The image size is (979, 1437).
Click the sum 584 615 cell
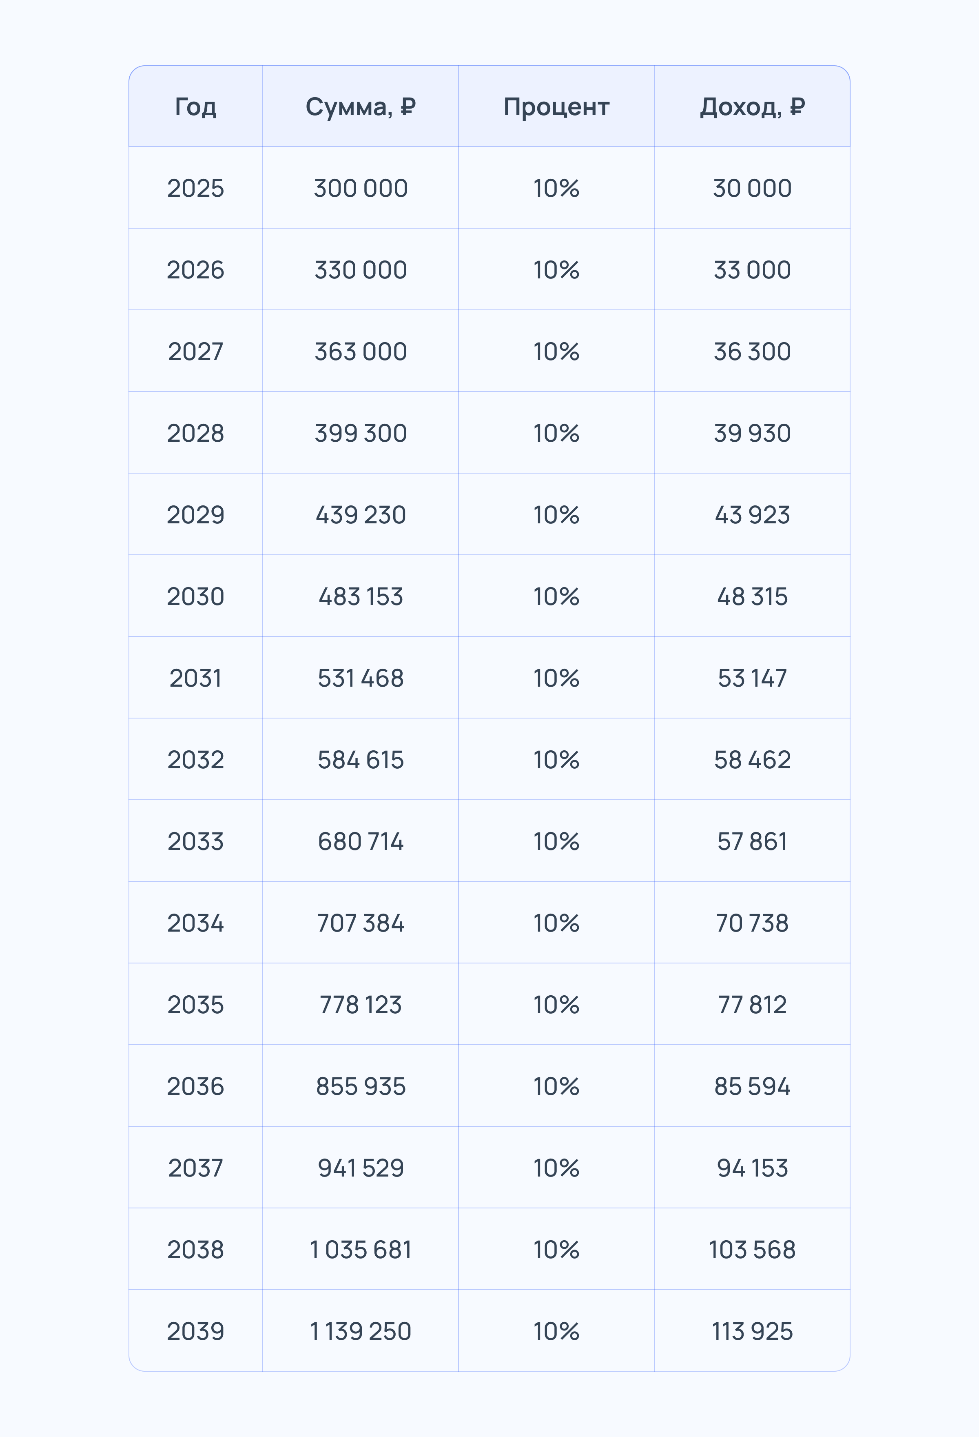click(360, 759)
